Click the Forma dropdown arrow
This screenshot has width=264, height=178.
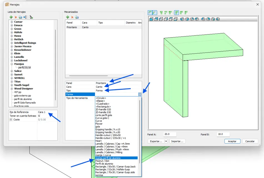point(140,94)
